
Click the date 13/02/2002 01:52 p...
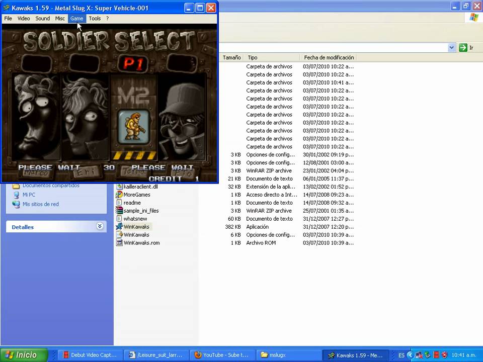click(328, 187)
